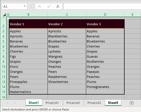
Task: Select the Mangoes cell
Action: (x=67, y=56)
